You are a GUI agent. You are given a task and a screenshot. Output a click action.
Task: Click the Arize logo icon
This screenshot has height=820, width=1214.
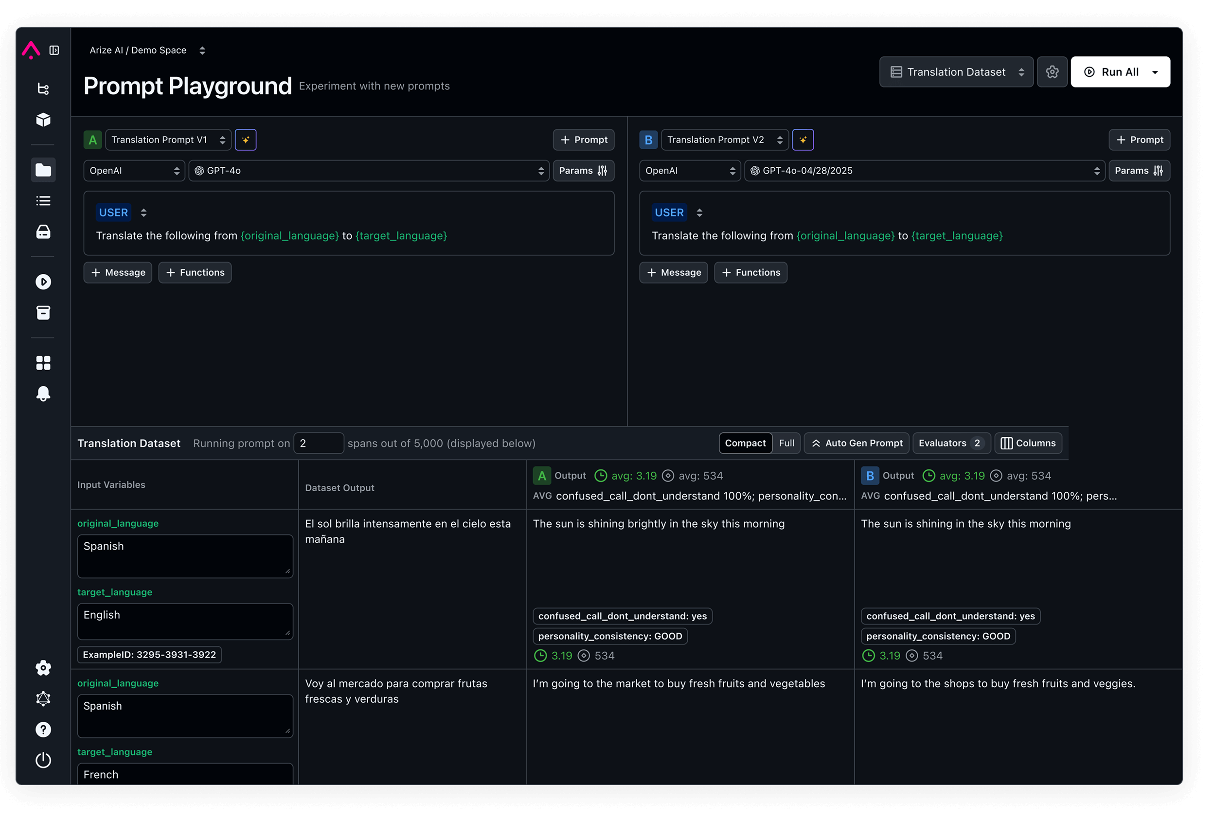[31, 50]
